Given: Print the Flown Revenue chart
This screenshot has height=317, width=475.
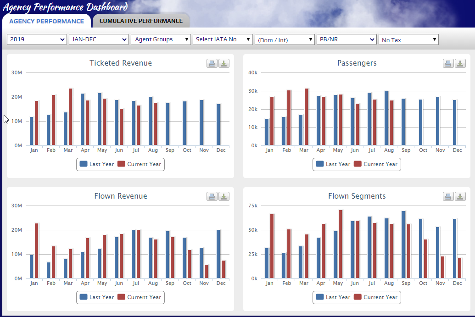Looking at the screenshot, I should (x=212, y=196).
